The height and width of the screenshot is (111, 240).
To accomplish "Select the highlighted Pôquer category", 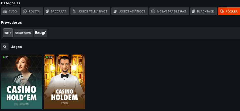I will pyautogui.click(x=229, y=11).
